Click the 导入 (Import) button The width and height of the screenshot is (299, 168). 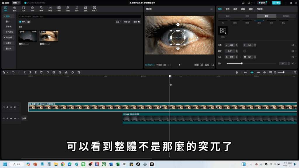[22, 22]
